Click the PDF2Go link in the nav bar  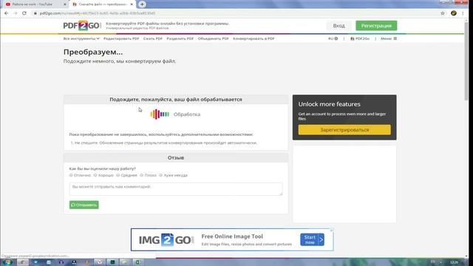[x=360, y=38]
